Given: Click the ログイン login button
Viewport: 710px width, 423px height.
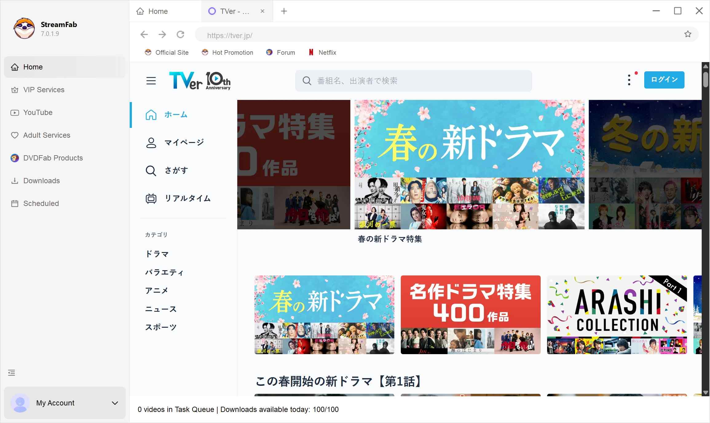Looking at the screenshot, I should pyautogui.click(x=664, y=80).
